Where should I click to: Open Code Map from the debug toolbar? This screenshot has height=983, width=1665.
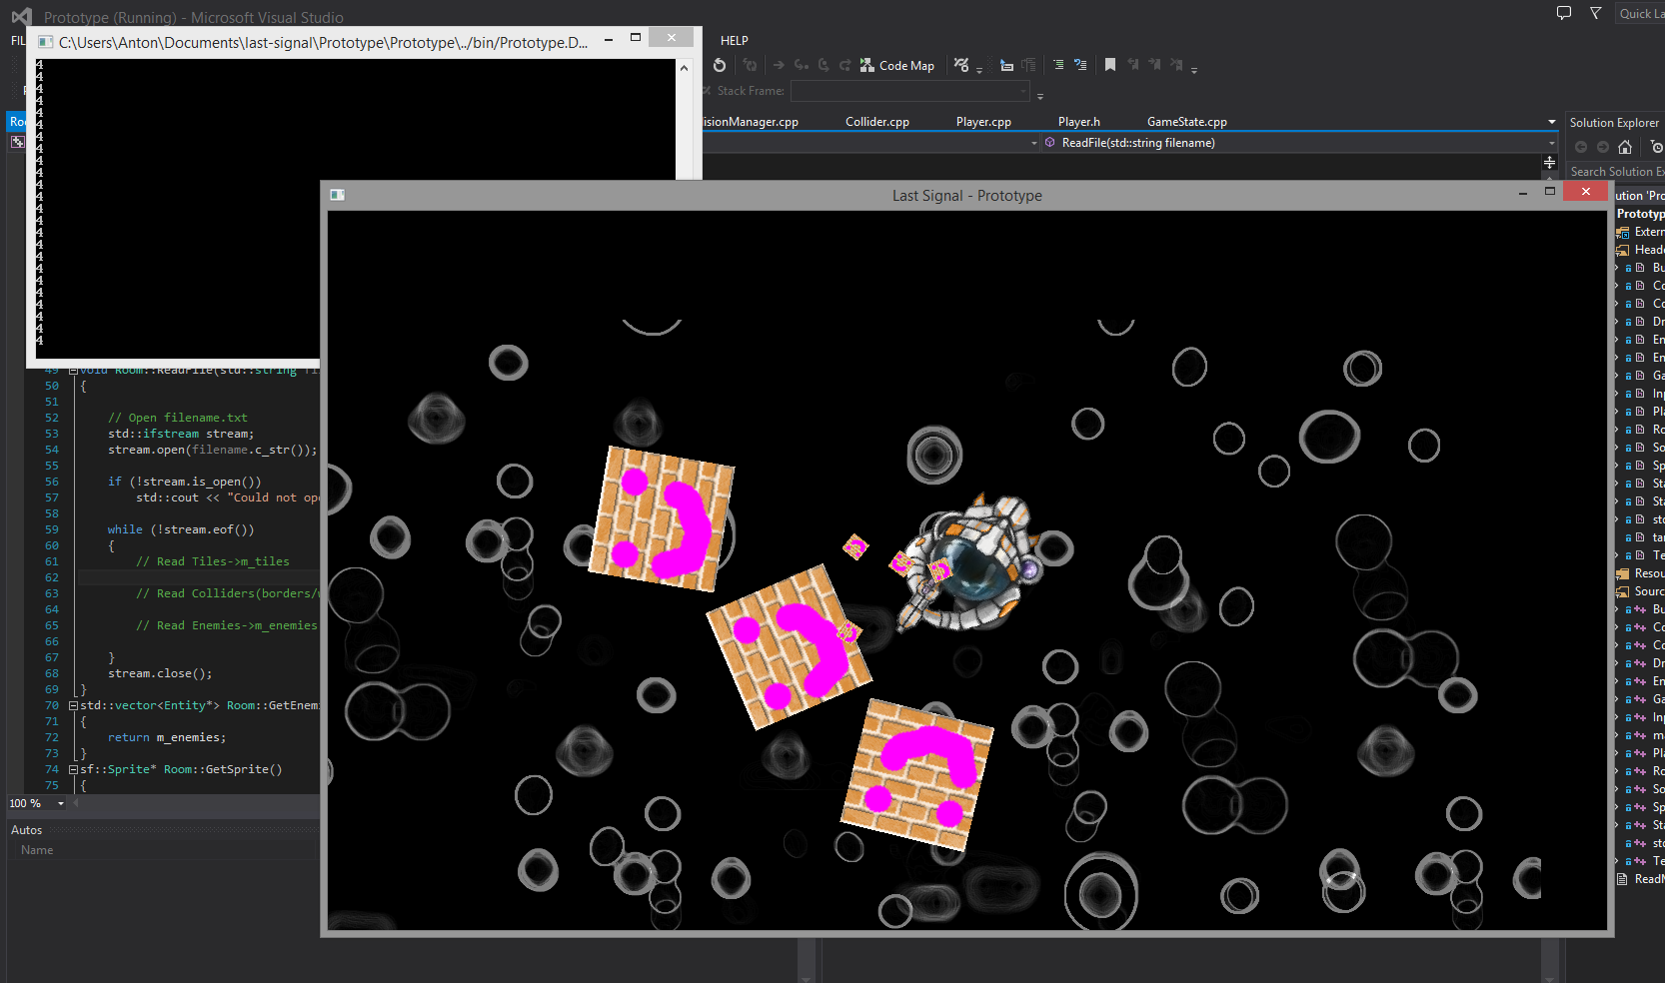[x=897, y=65]
